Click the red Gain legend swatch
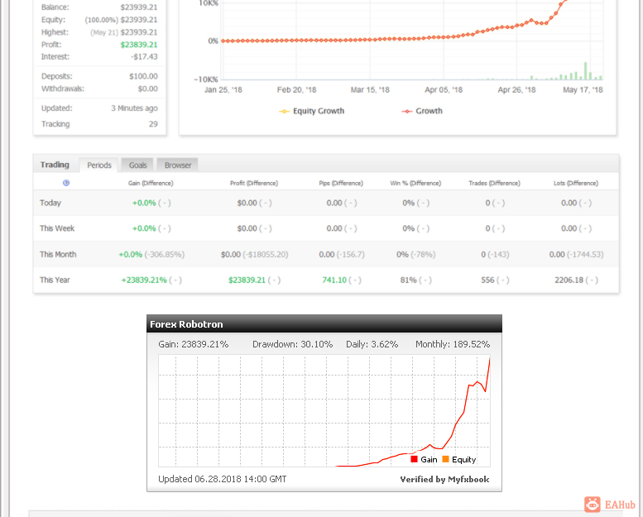This screenshot has width=643, height=517. pyautogui.click(x=414, y=459)
